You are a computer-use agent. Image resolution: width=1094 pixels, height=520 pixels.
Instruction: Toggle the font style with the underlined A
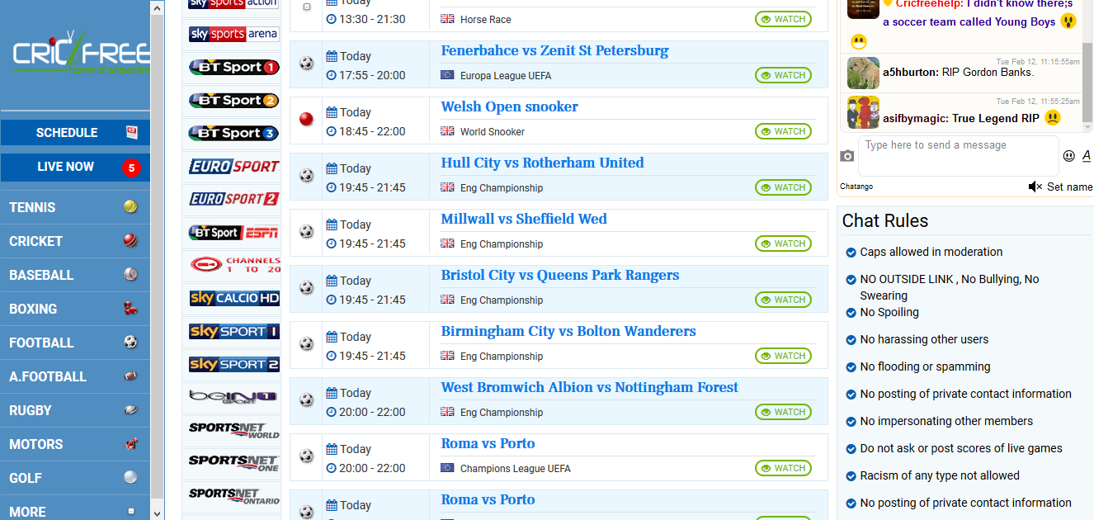(1086, 155)
